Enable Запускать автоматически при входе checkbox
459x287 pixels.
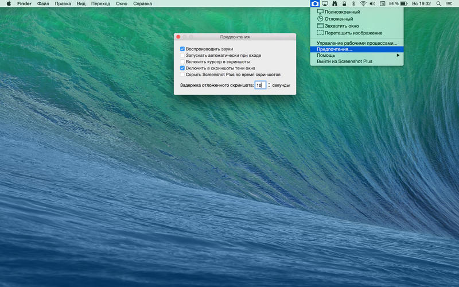click(x=182, y=55)
